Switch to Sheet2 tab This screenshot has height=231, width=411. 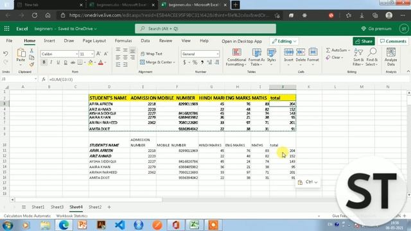[95, 207]
